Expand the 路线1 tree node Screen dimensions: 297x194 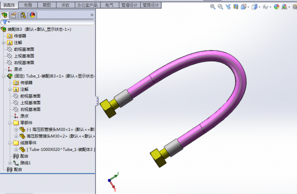[10, 163]
